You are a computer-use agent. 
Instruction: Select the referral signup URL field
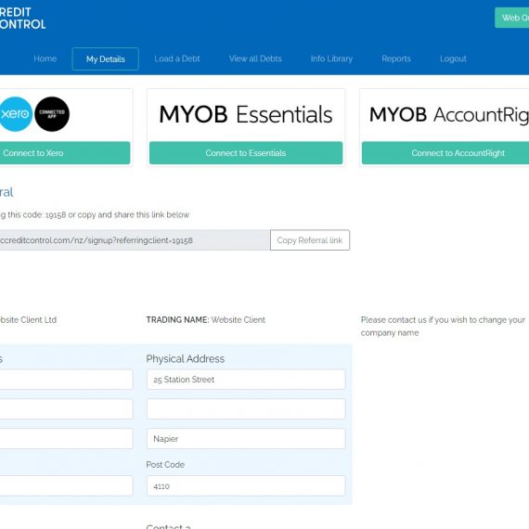135,240
